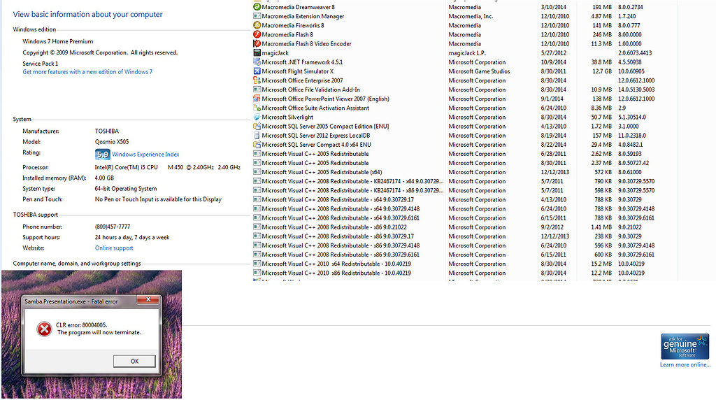
Task: Close the Samba.Presentation.exe error dialog
Action: point(147,301)
